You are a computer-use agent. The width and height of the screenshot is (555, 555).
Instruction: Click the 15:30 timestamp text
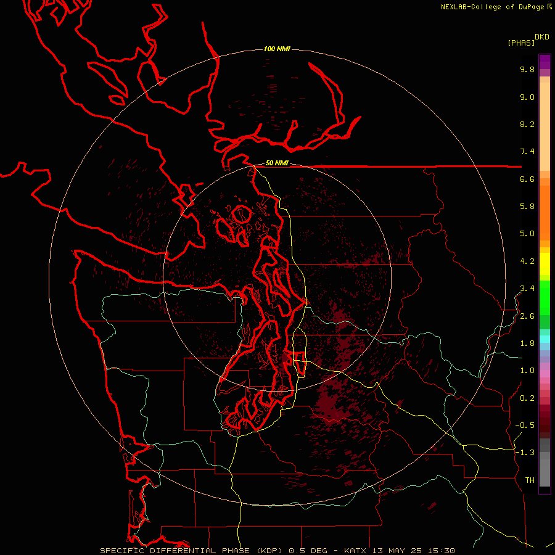(442, 551)
